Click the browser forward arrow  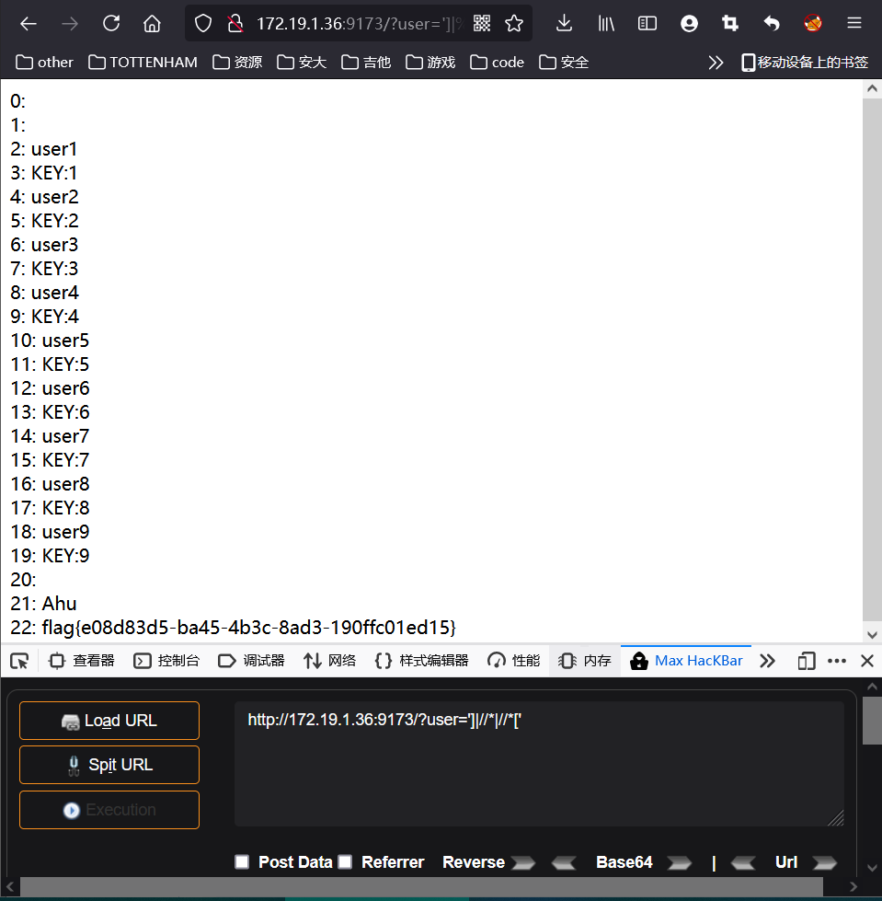click(70, 24)
